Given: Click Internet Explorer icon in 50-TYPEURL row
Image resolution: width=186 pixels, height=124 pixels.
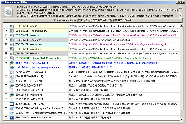Looking at the screenshot, I should 12,85.
